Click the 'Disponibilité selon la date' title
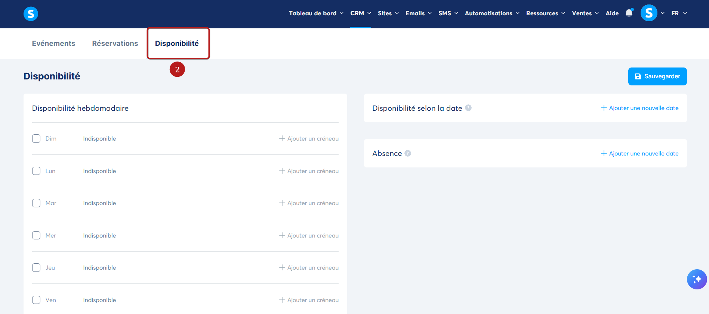 coord(417,108)
